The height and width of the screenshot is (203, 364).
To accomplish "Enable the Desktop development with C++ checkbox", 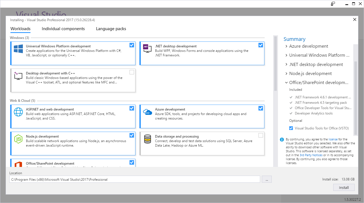I will tap(132, 72).
